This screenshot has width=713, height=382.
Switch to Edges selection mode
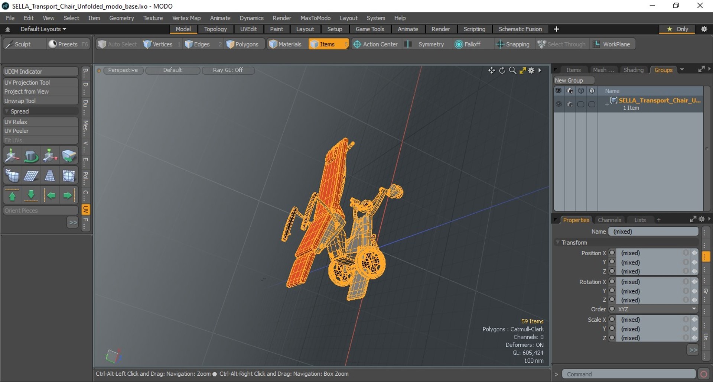click(198, 44)
